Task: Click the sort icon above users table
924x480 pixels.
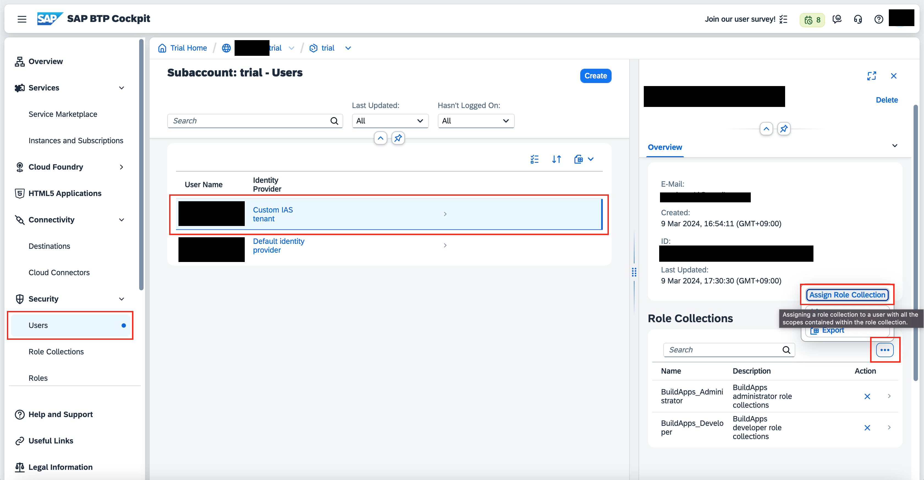Action: (x=556, y=159)
